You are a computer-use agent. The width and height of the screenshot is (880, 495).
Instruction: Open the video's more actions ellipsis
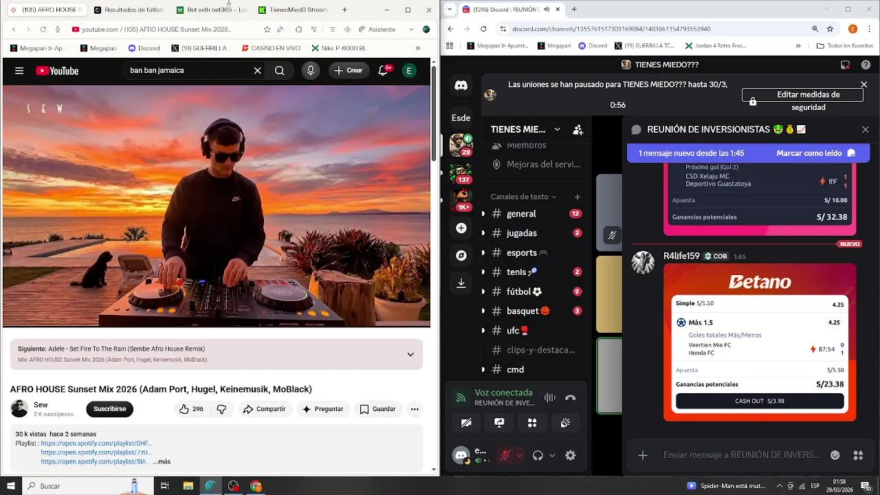[x=415, y=409]
